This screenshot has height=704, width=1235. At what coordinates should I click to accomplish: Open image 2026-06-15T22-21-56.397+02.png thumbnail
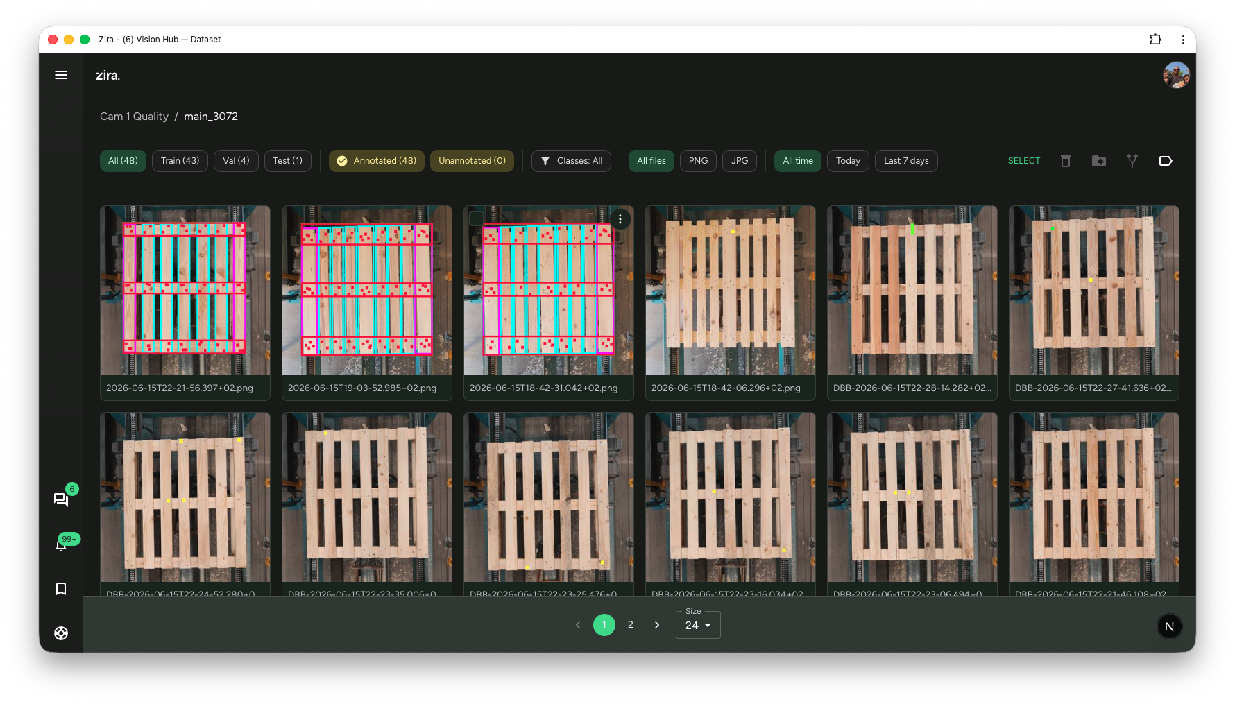185,291
